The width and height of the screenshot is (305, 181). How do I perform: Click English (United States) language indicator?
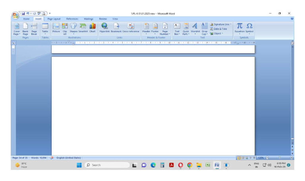69,158
